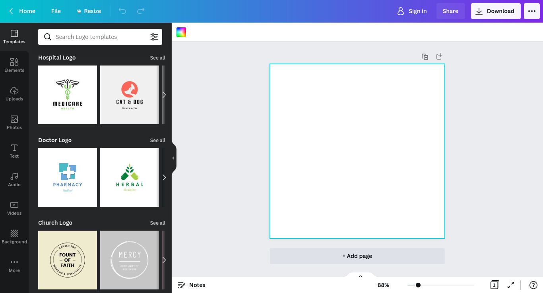Collapse the side panel handle
543x293 pixels.
[x=174, y=158]
